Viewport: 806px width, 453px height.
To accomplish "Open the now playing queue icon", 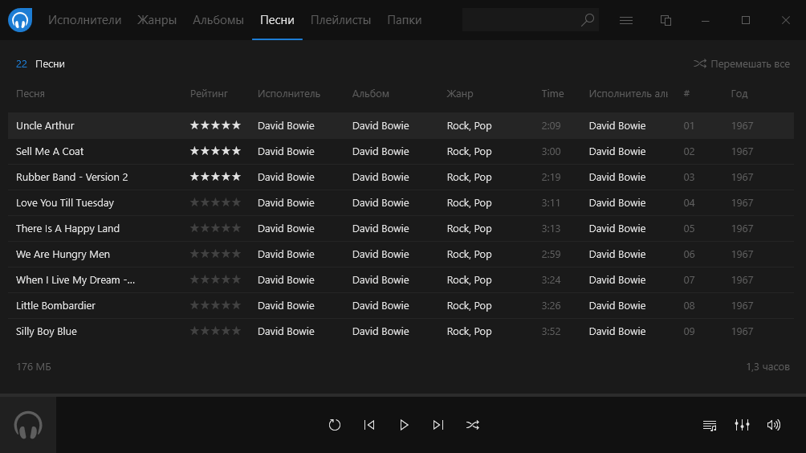I will tap(710, 425).
